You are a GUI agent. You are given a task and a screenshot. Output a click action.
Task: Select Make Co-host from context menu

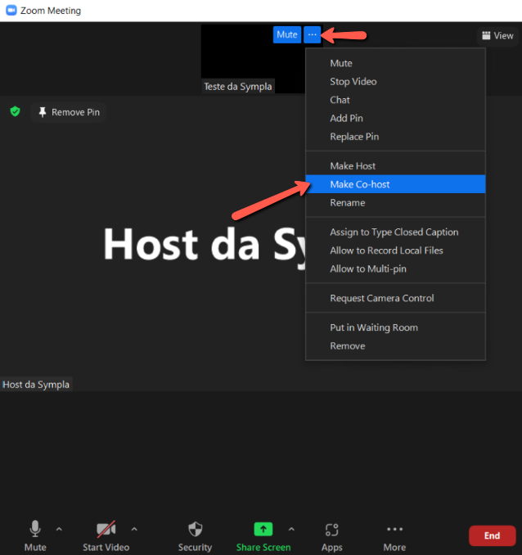coord(360,184)
